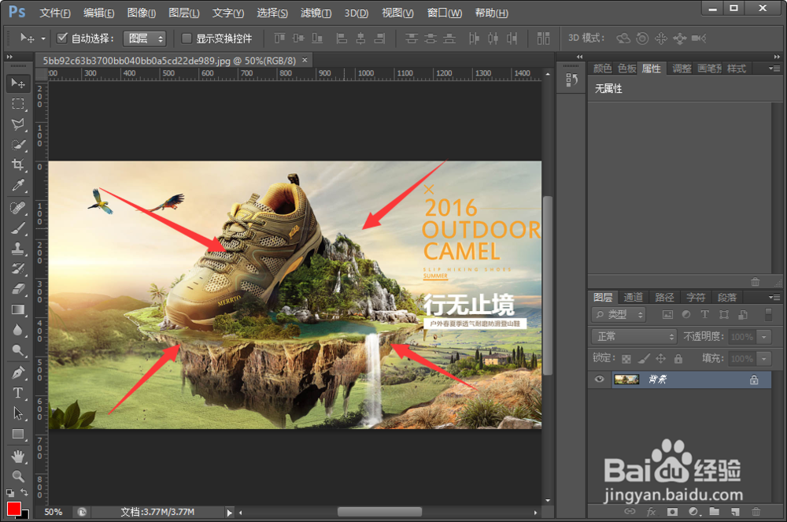
Task: Toggle lock image pixels brush icon
Action: [644, 358]
